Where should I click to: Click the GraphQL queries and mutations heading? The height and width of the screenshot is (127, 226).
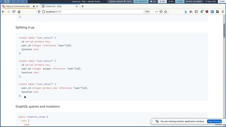38,107
